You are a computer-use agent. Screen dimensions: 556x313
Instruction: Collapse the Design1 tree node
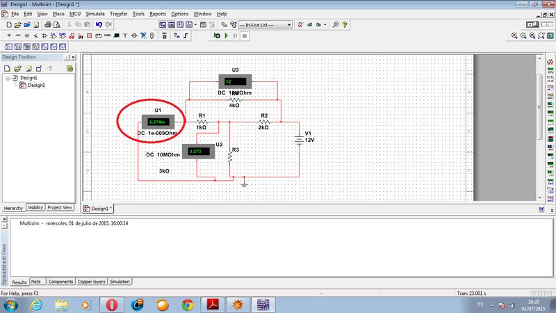7,79
